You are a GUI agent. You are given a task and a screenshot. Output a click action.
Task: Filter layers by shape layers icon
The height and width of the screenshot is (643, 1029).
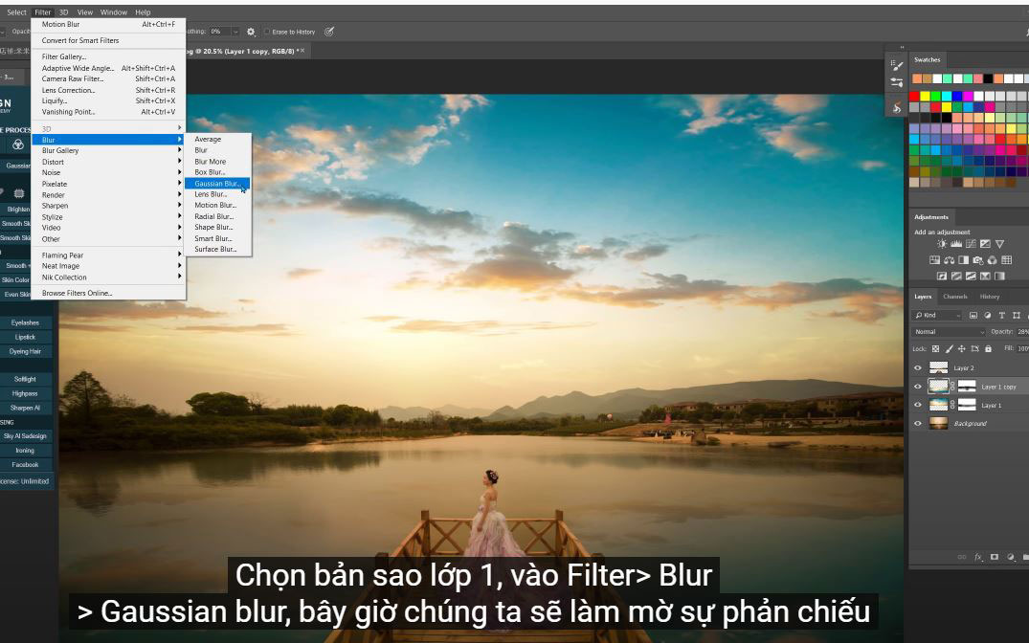coord(1017,316)
